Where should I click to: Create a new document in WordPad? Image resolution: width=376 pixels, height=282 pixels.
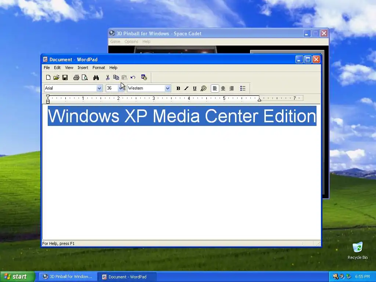click(48, 77)
